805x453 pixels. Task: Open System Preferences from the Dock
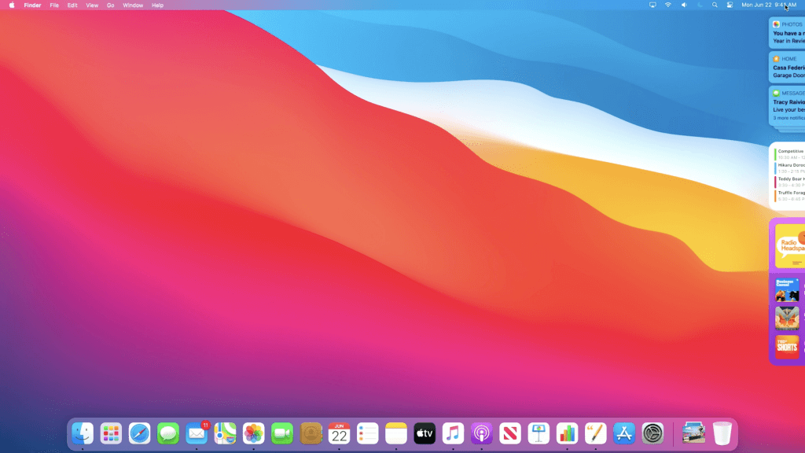(652, 433)
